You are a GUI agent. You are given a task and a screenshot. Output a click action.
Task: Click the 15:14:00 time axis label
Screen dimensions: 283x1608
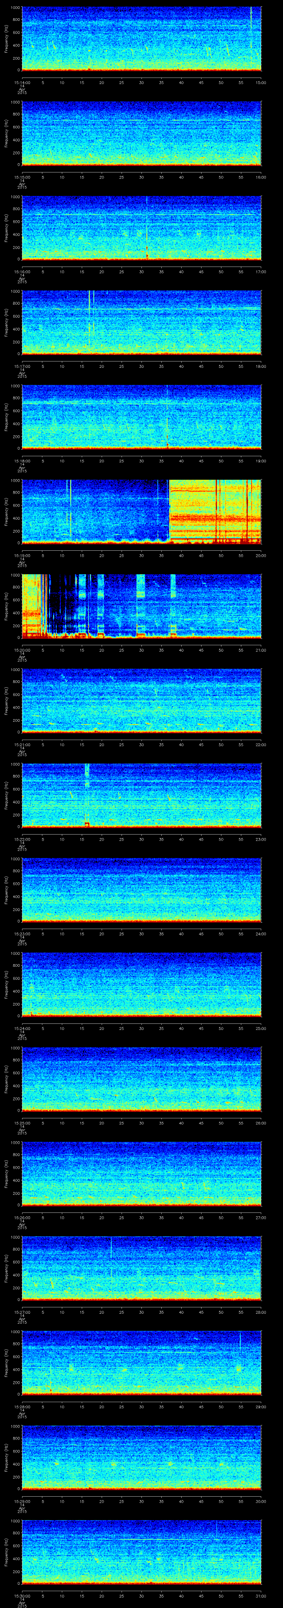pos(22,82)
